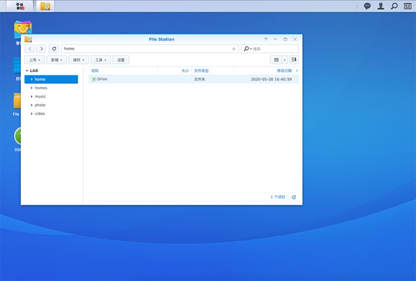Open the 操作 action menu
Viewport: 416px width, 281px height.
[x=79, y=60]
